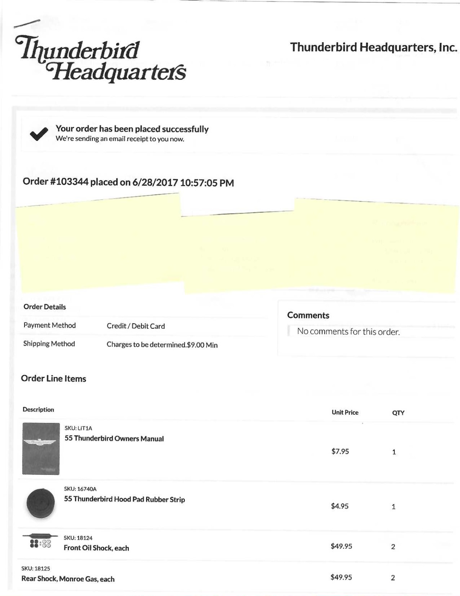Open the 55 Thunderbird Hood Pad Rubber Strip link

coord(125,499)
